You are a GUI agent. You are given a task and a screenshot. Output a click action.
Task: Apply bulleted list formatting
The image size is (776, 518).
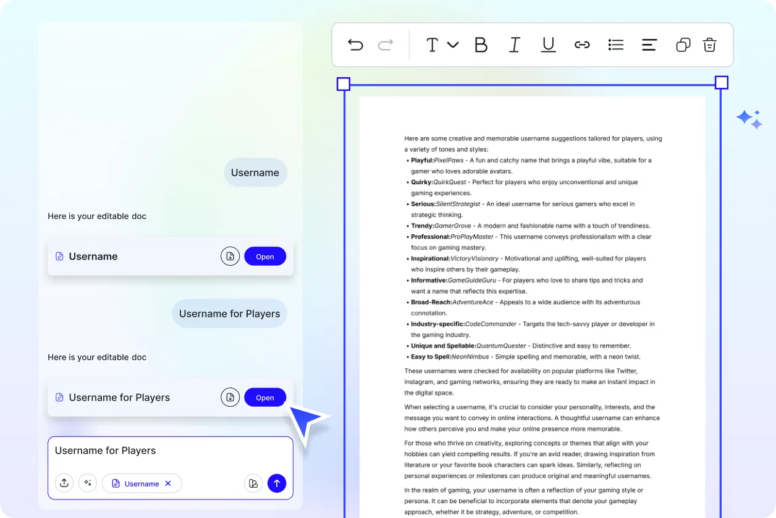click(x=615, y=45)
